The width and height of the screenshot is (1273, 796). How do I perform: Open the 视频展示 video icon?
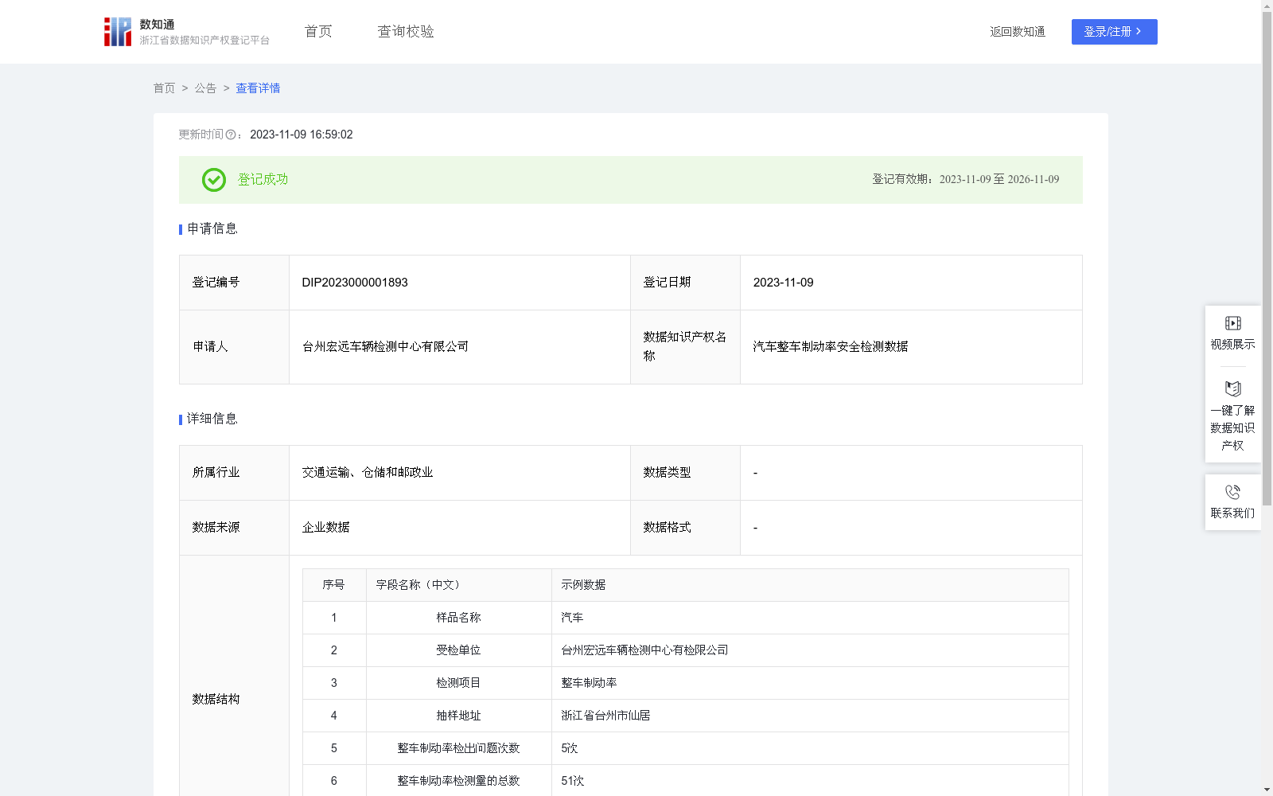pos(1232,323)
